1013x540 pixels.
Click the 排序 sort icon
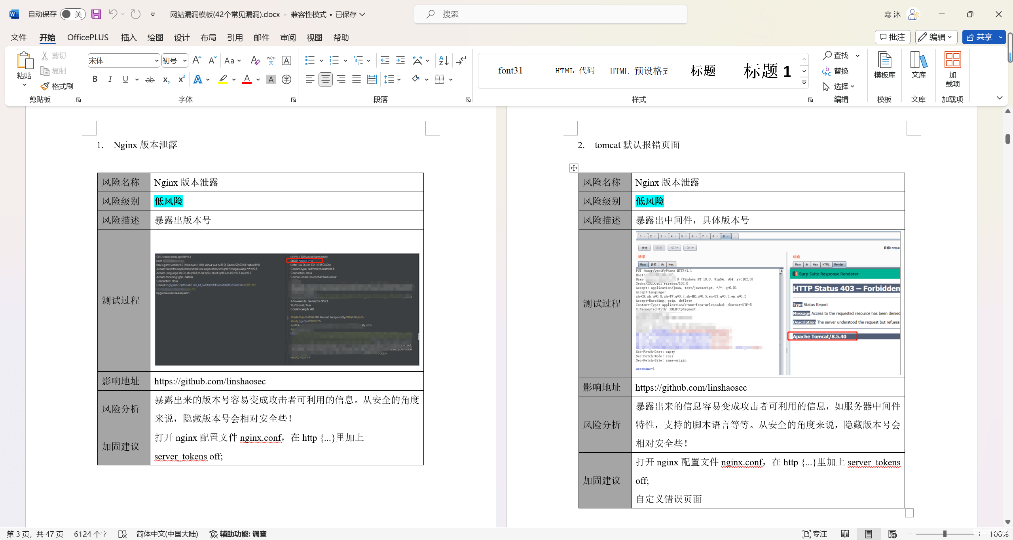[x=443, y=60]
